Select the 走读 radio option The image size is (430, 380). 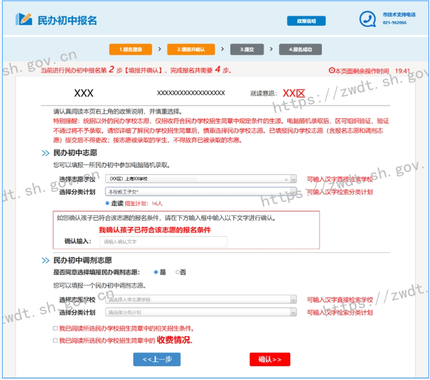[x=107, y=203]
